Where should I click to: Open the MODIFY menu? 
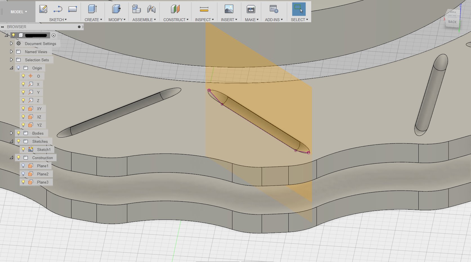[x=117, y=20]
